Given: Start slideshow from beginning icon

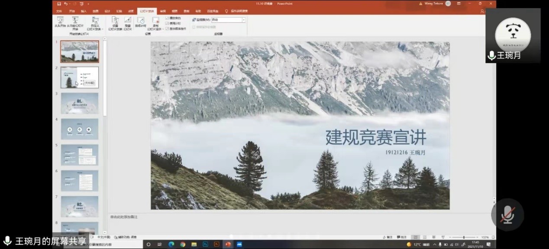Looking at the screenshot, I should click(60, 20).
